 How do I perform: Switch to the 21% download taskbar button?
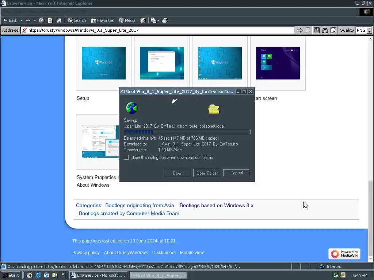tap(158, 275)
